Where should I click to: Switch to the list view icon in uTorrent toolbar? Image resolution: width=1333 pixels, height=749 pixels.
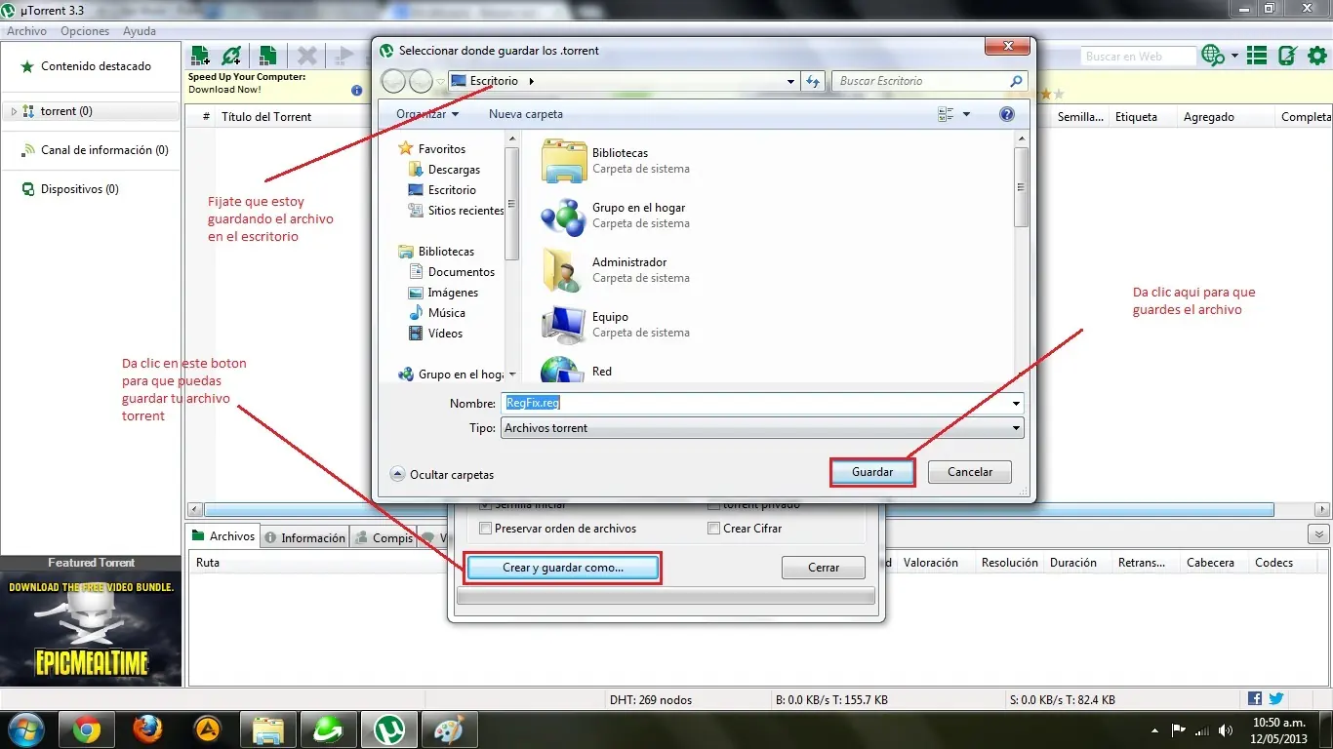[1257, 56]
